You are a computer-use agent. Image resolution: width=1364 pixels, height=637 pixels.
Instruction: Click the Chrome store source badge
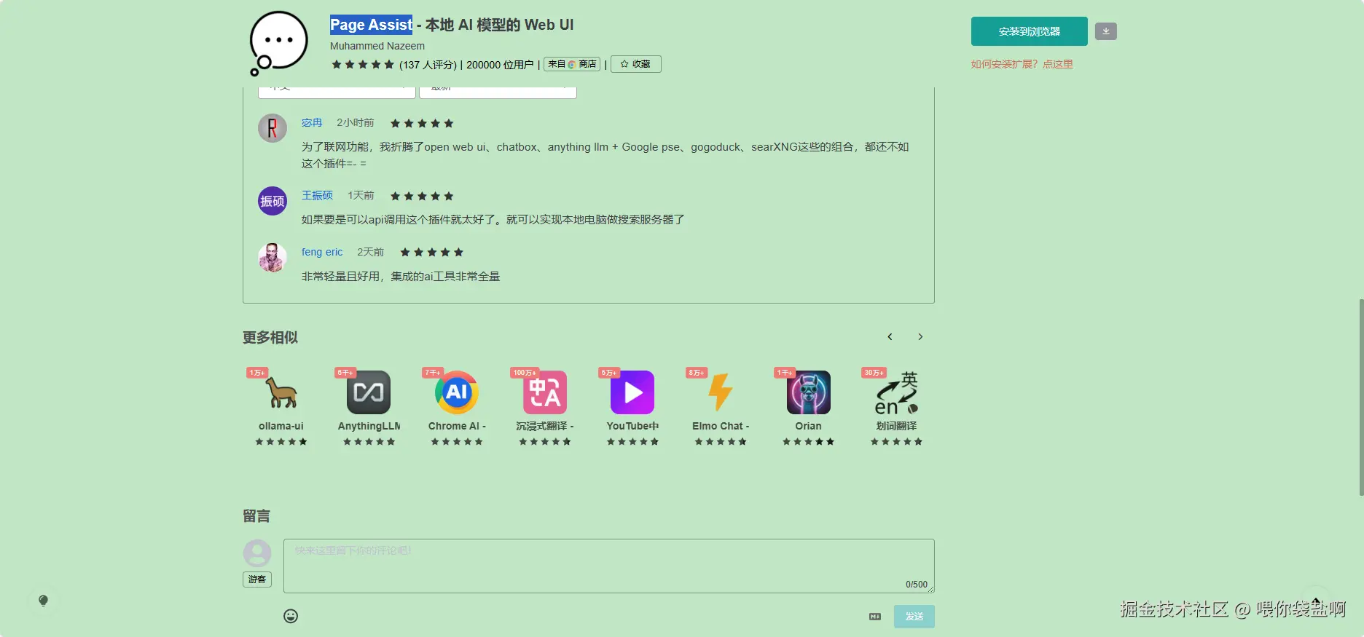pyautogui.click(x=572, y=64)
